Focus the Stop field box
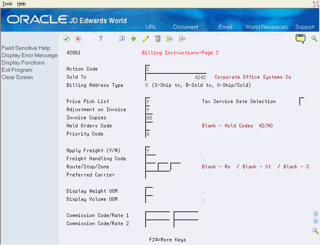Screen dimensions: 320x245 point(163,167)
